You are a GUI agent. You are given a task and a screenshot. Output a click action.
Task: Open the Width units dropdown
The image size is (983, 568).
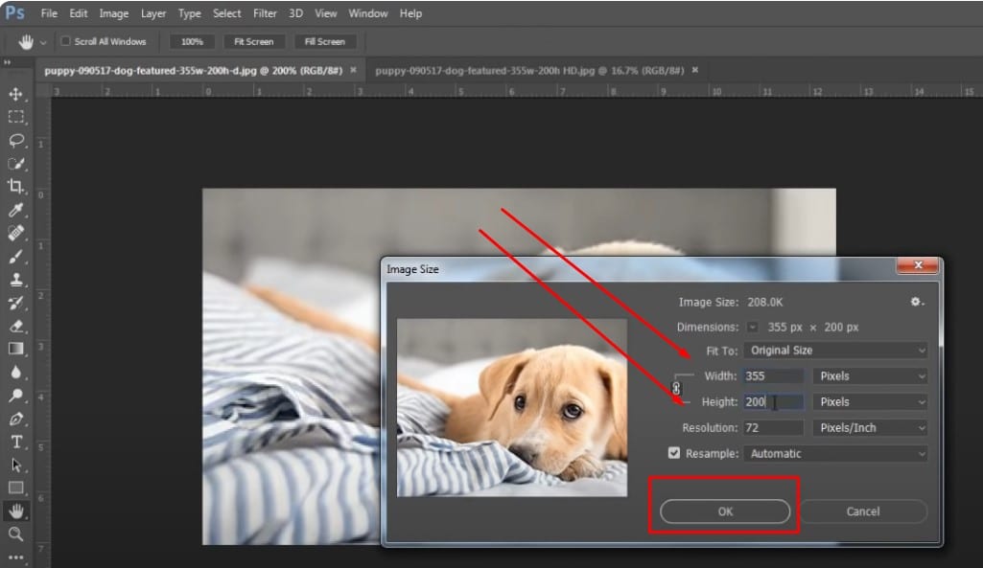(x=870, y=376)
